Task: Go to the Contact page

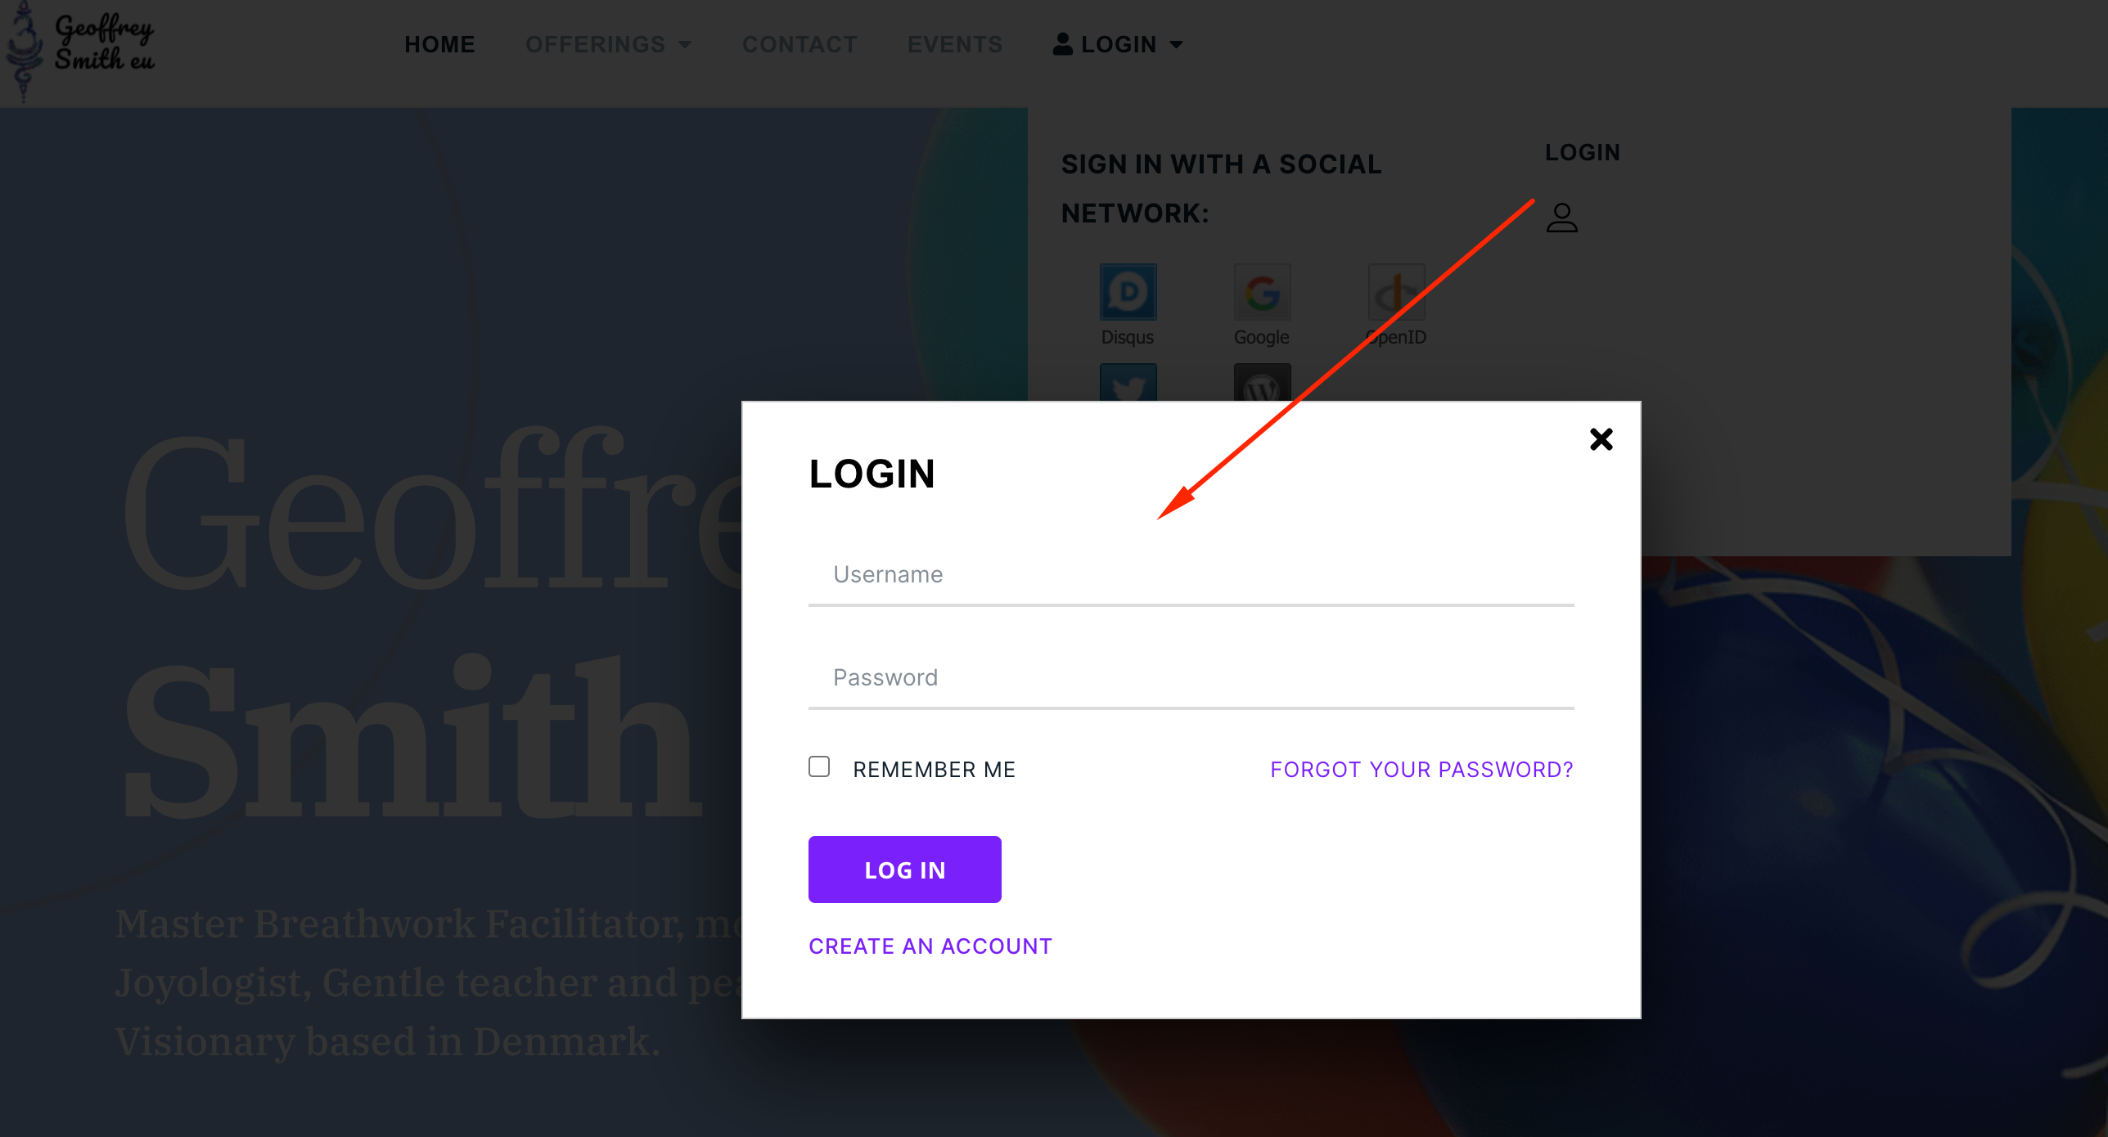Action: coord(800,44)
